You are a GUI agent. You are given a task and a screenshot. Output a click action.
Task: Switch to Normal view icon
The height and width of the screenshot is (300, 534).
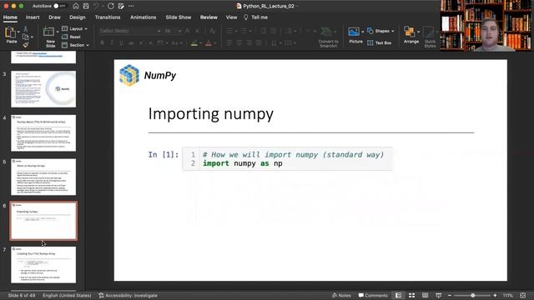click(x=398, y=296)
